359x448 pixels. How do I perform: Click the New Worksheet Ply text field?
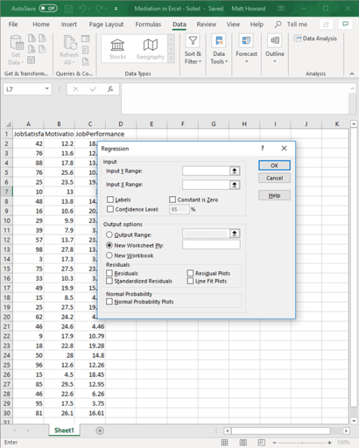[211, 244]
